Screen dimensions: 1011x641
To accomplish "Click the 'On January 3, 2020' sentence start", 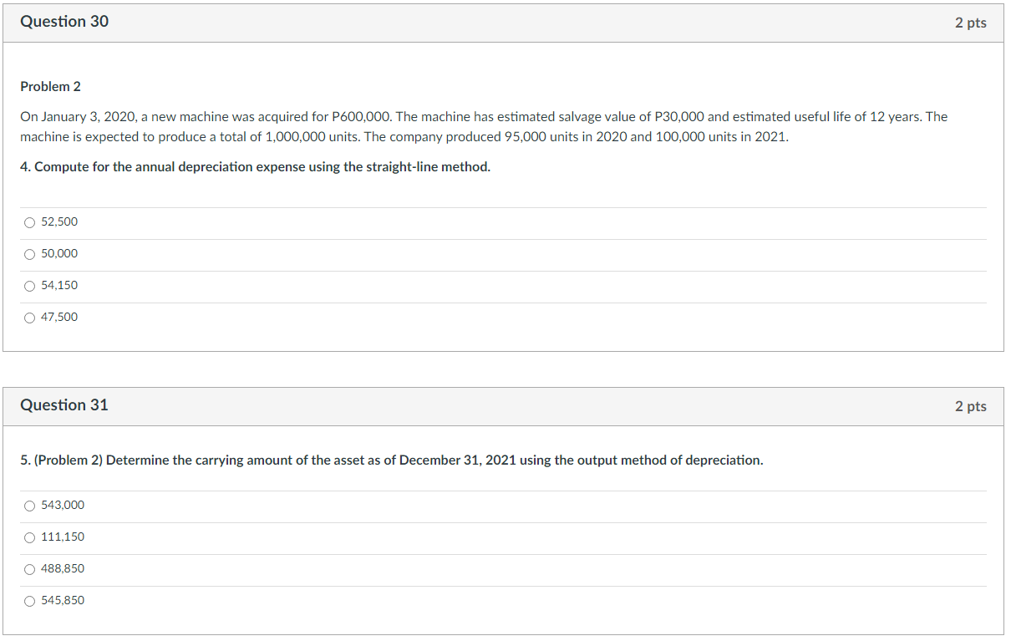I will coord(72,117).
